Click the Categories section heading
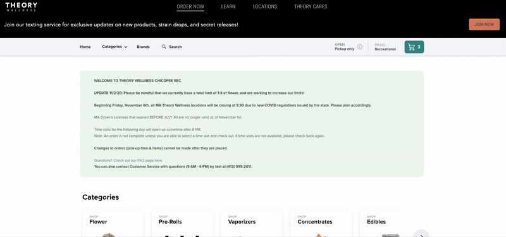Viewport: 506px width, 237px height. coord(101,197)
